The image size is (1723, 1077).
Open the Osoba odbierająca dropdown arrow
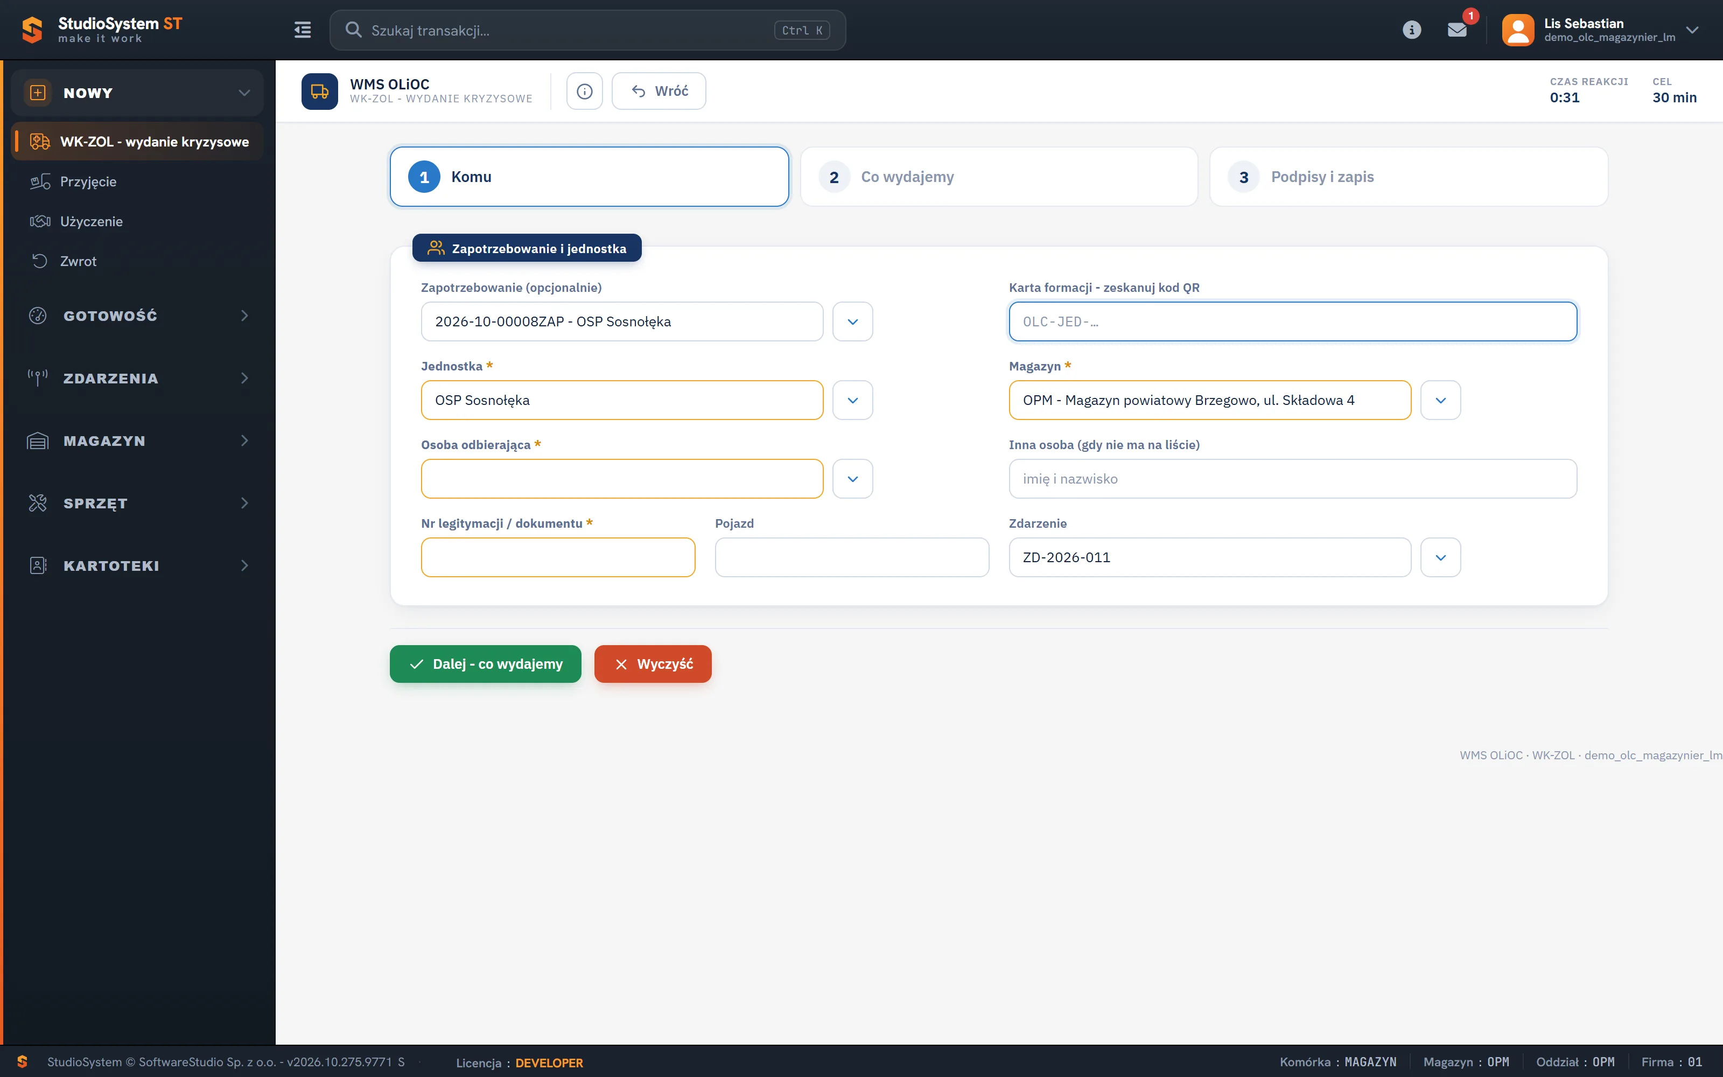coord(852,479)
